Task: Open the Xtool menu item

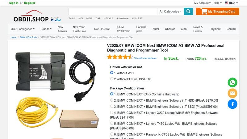Action: coord(184,29)
